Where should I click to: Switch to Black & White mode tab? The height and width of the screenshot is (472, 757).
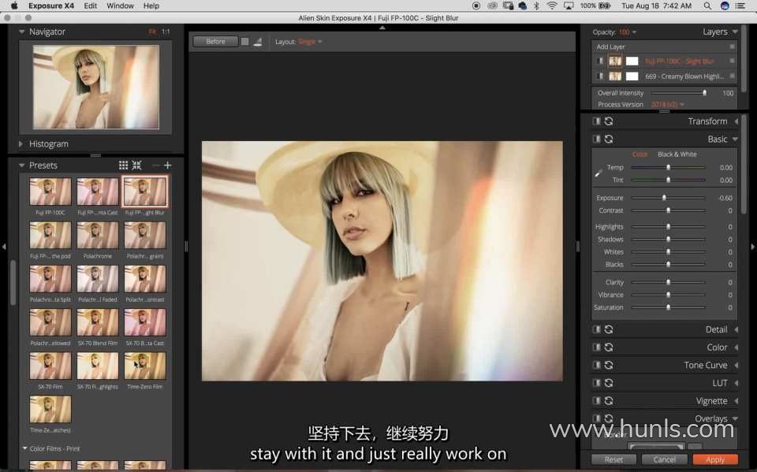tap(677, 154)
